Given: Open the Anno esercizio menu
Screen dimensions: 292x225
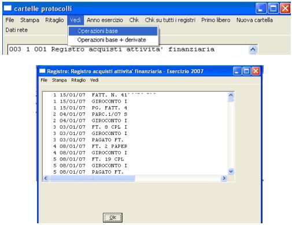Looking at the screenshot, I should pos(105,20).
